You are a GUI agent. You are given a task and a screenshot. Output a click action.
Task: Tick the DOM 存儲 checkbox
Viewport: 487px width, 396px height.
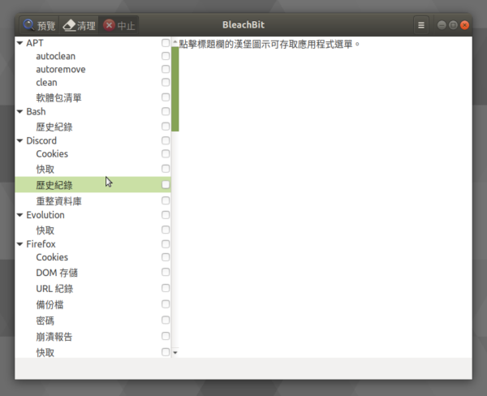coord(166,272)
